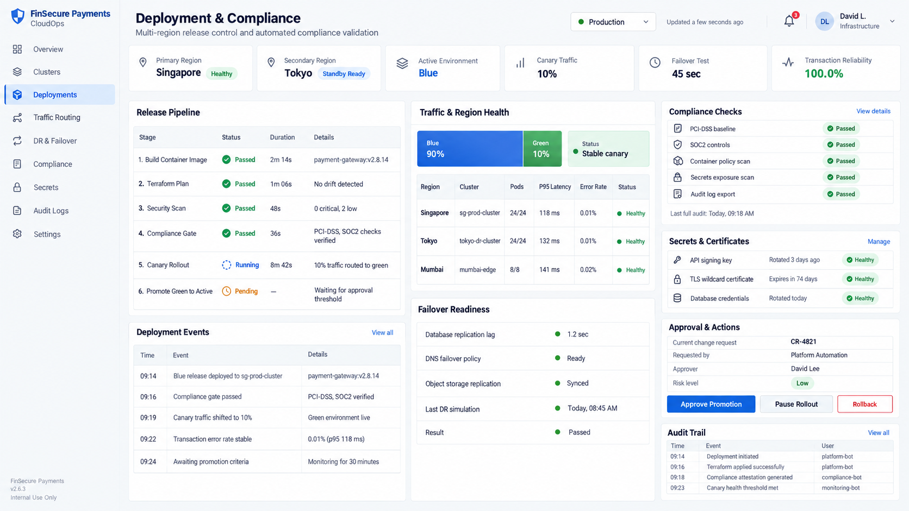
Task: Click the Blue 90% traffic bar segment
Action: point(470,149)
